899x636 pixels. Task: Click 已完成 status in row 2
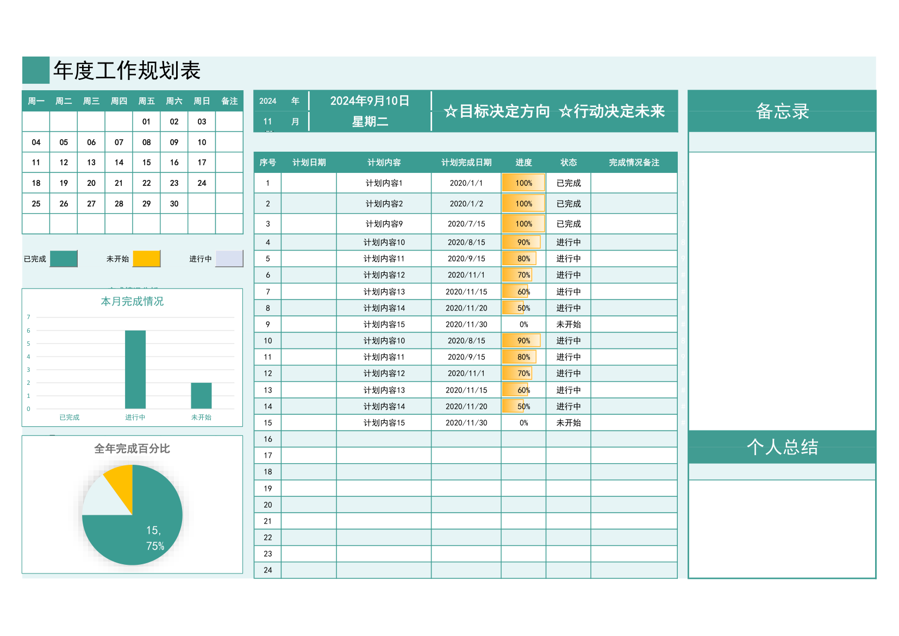click(569, 204)
